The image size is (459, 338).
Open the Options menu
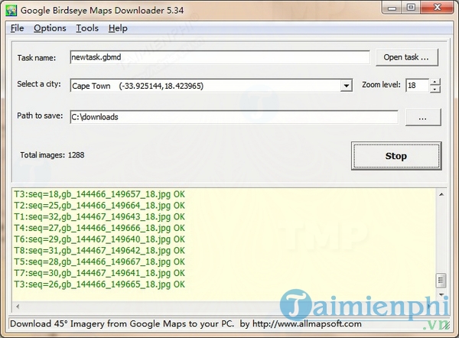(x=50, y=28)
